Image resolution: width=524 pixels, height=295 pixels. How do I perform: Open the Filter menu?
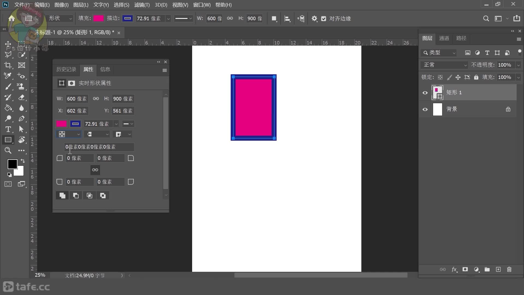tap(142, 5)
